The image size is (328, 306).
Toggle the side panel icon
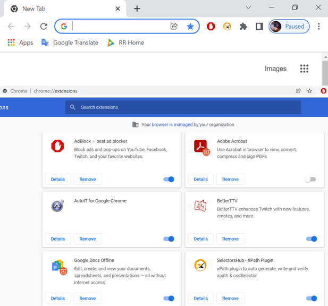pos(259,27)
